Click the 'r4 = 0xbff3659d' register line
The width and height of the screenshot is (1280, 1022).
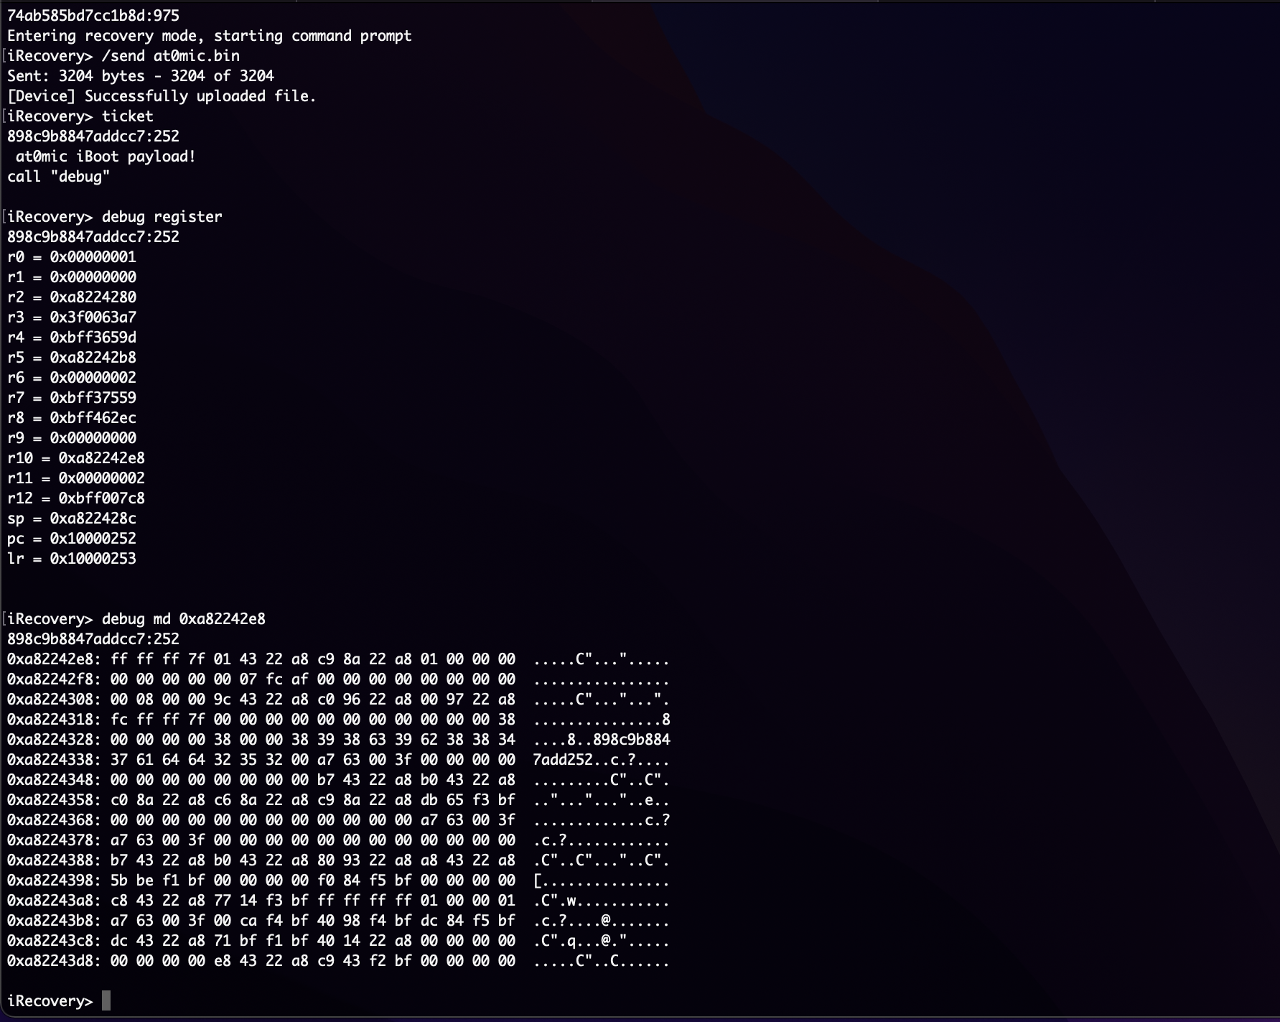coord(72,338)
